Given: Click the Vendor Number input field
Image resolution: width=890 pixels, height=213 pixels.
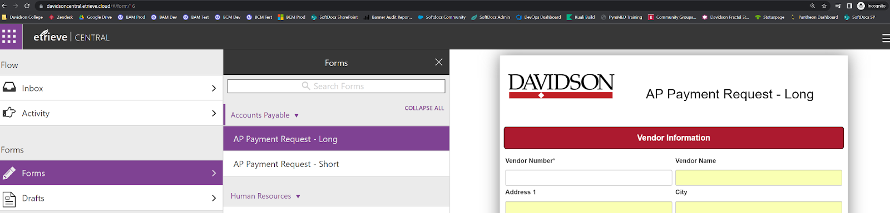Looking at the screenshot, I should pyautogui.click(x=589, y=177).
